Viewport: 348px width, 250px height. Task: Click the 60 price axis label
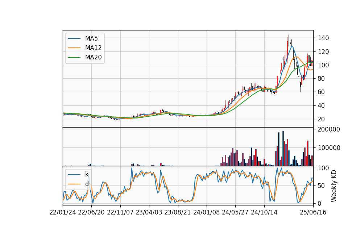[x=321, y=92]
